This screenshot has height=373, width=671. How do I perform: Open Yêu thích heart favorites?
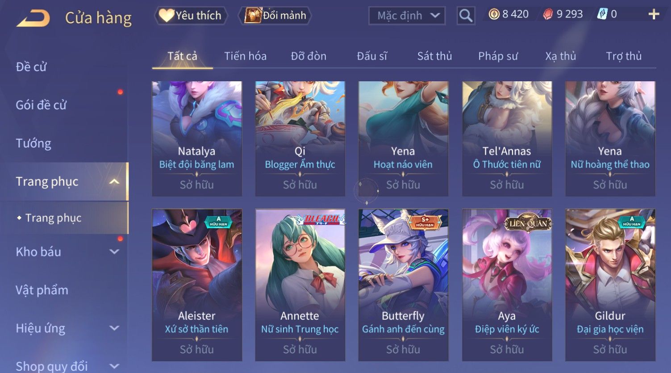click(191, 16)
